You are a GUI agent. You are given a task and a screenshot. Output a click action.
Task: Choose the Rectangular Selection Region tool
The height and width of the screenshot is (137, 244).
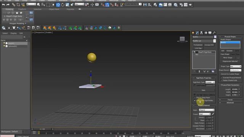(48, 5)
